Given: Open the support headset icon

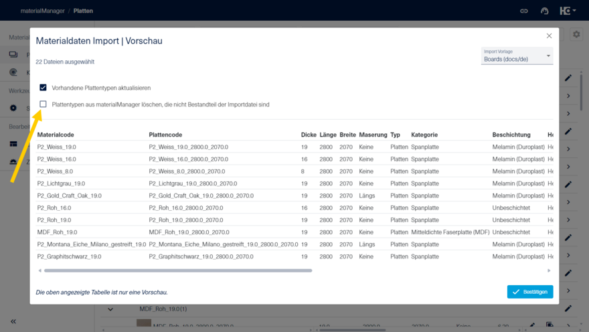Looking at the screenshot, I should point(545,11).
